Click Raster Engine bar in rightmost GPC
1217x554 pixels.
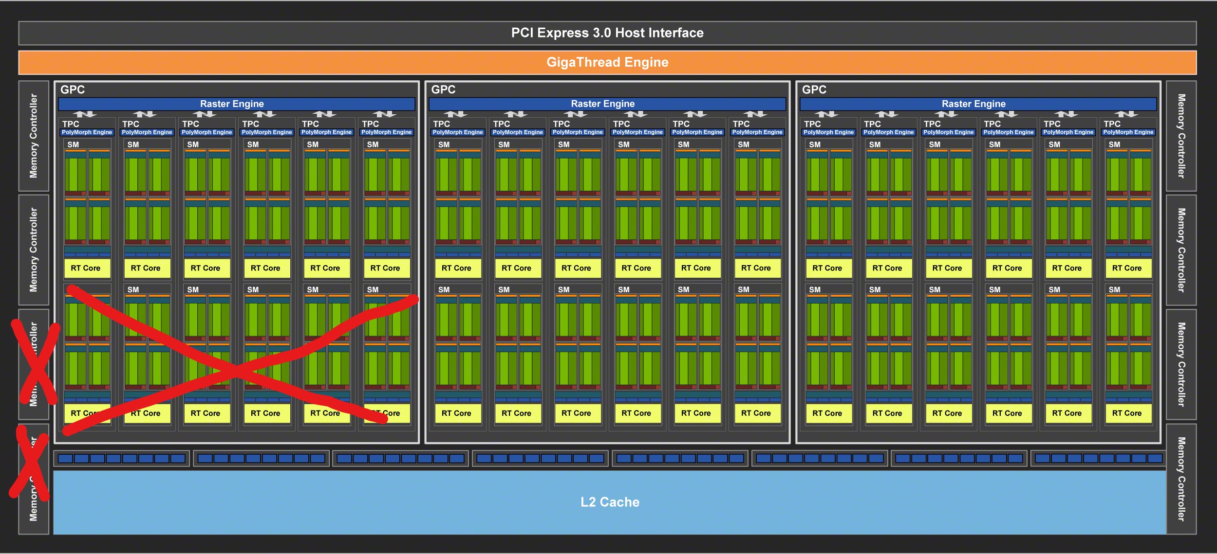pyautogui.click(x=973, y=104)
